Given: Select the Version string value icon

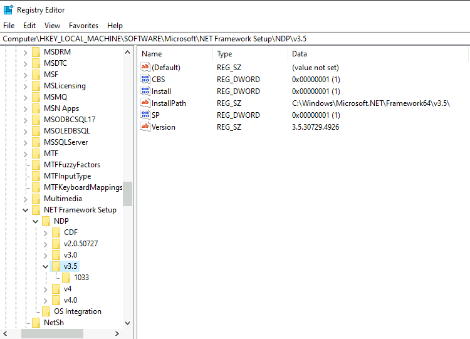Looking at the screenshot, I should [145, 127].
